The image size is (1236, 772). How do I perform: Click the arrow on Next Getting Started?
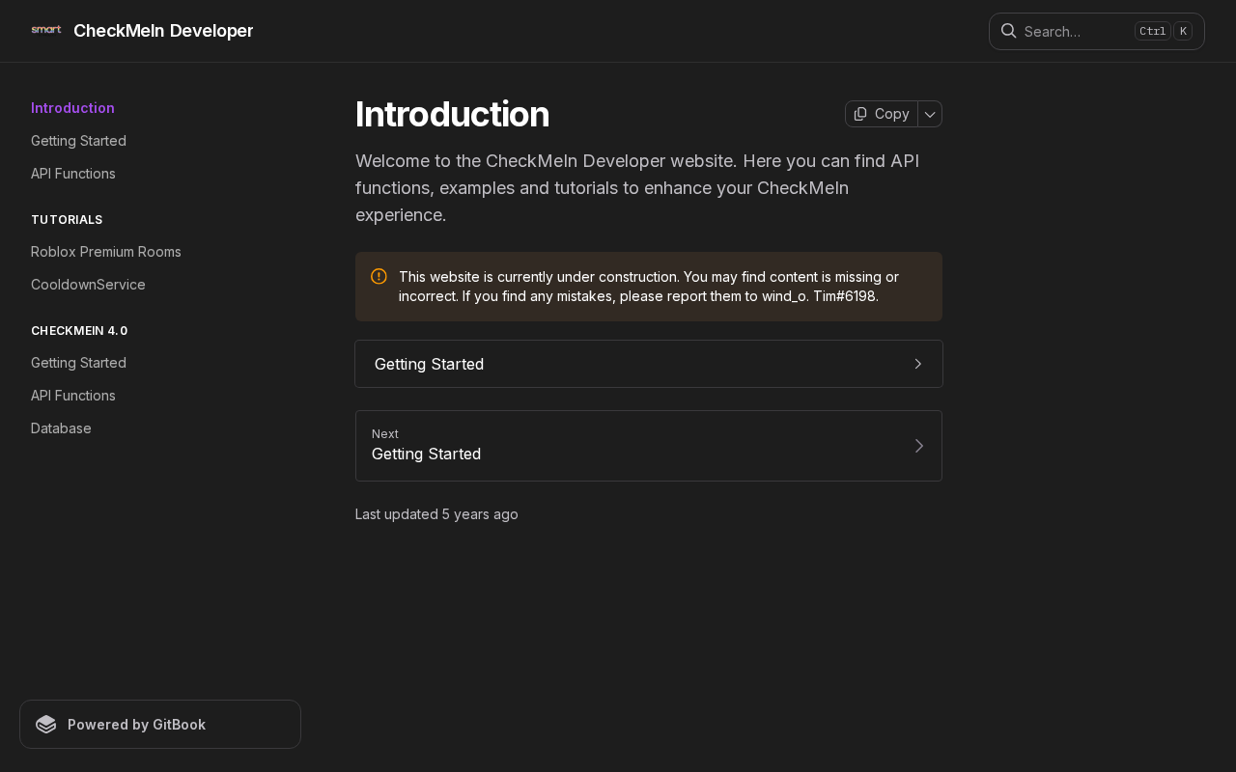pyautogui.click(x=919, y=446)
